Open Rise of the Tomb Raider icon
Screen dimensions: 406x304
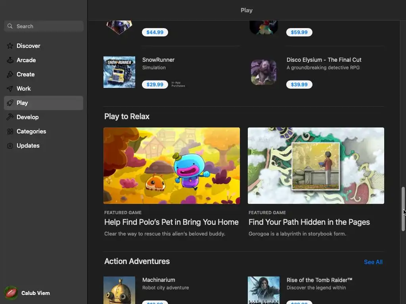coord(264,290)
